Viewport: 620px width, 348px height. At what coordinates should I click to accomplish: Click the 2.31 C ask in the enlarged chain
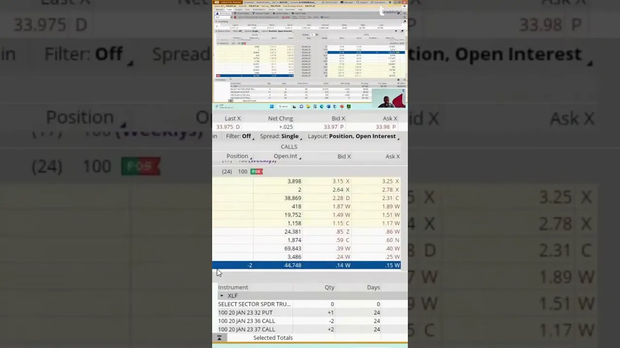pos(390,198)
